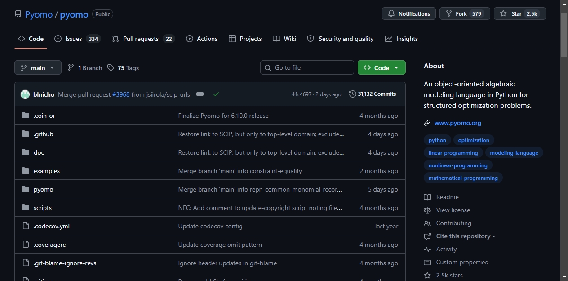Expand the main branch dropdown
The image size is (568, 281).
(x=38, y=67)
